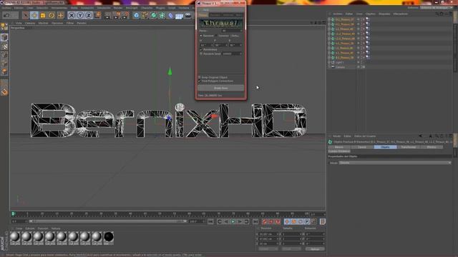Select the live selection arrow tool
The image size is (458, 257).
26,15
